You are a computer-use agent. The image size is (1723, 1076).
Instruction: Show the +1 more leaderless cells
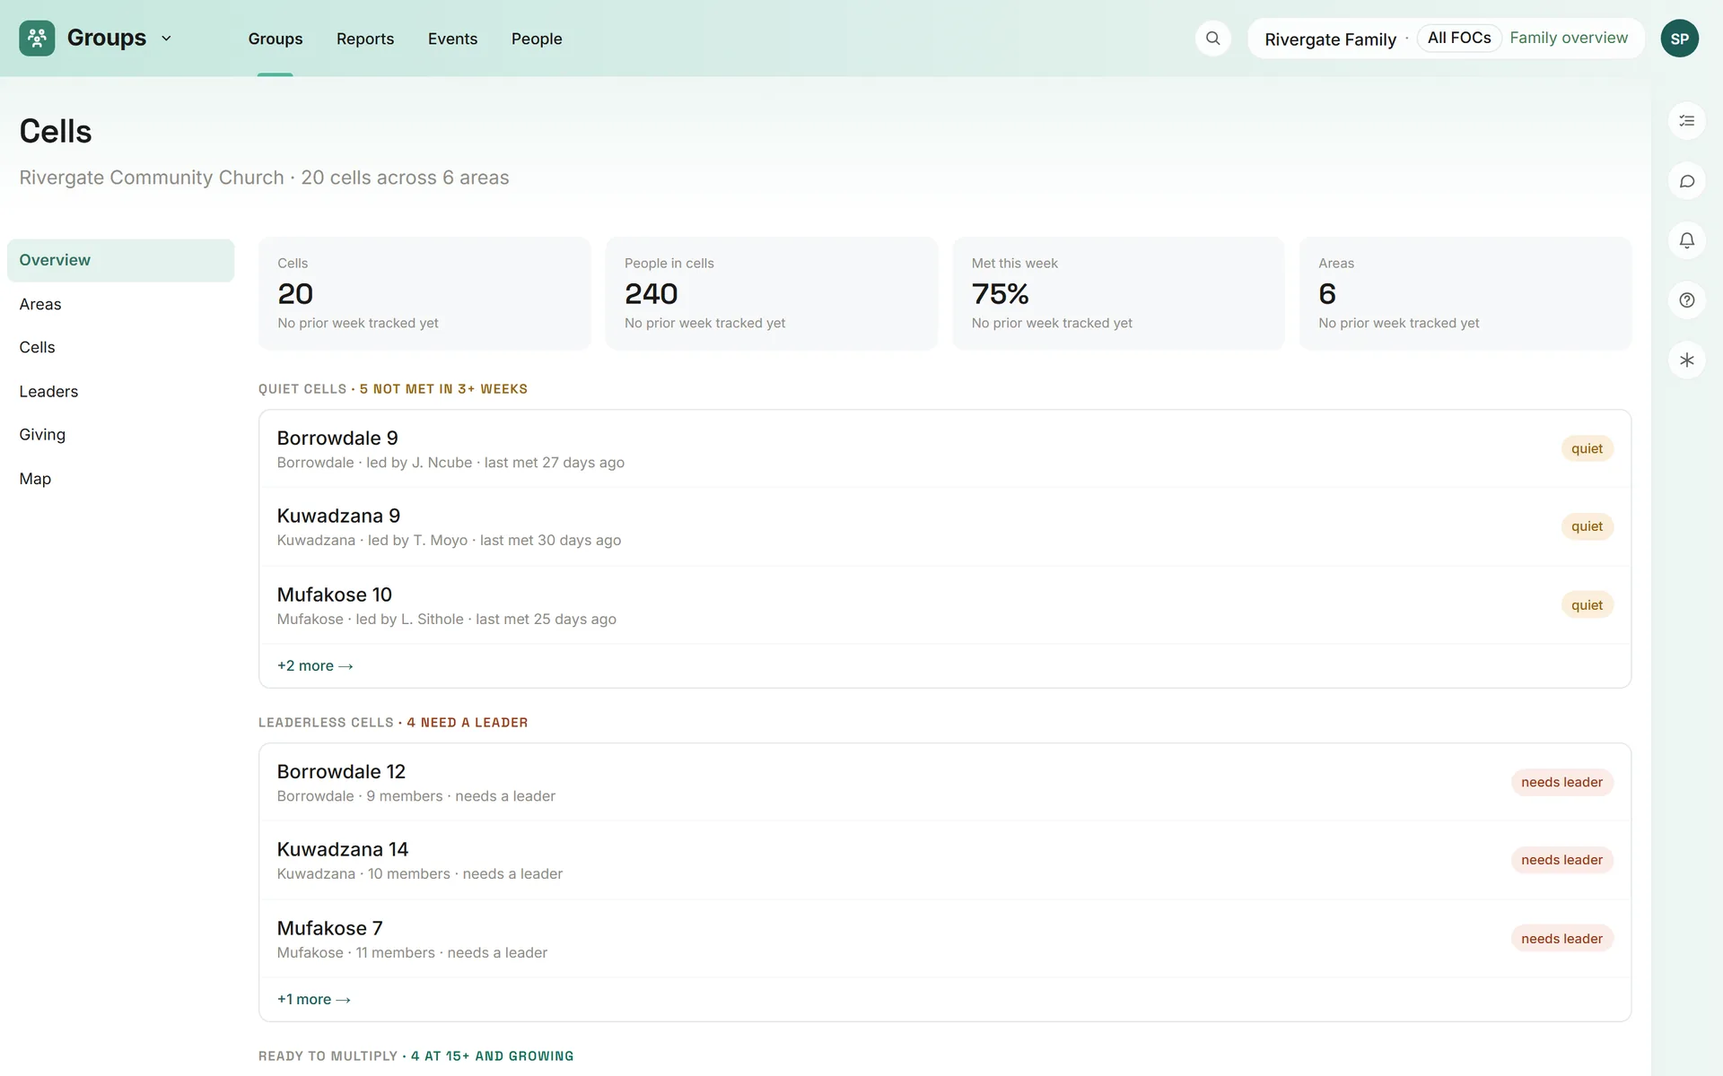pyautogui.click(x=313, y=999)
